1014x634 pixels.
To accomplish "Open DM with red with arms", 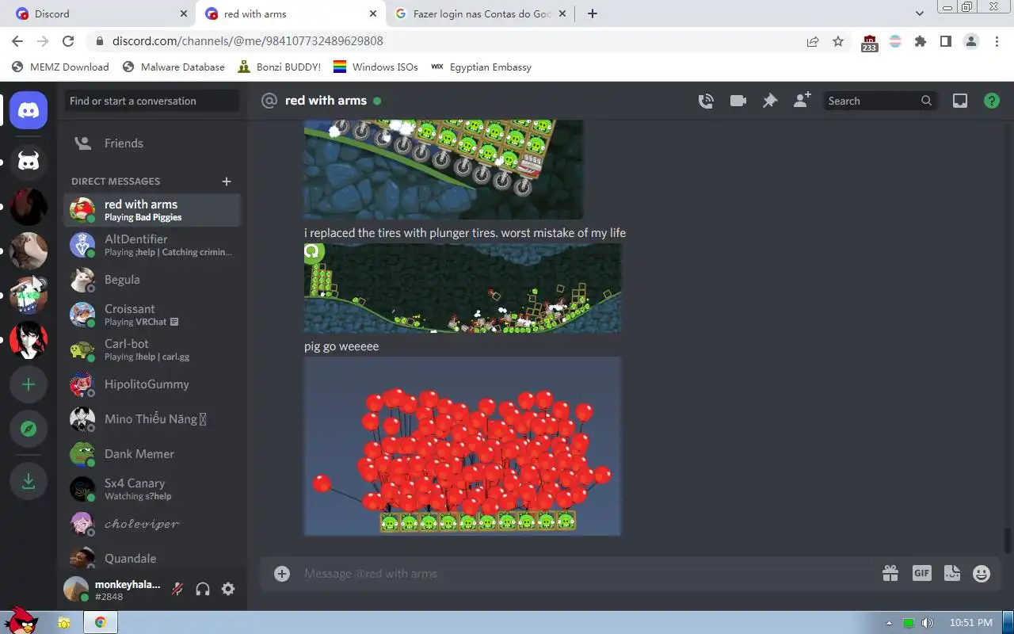I will point(151,210).
